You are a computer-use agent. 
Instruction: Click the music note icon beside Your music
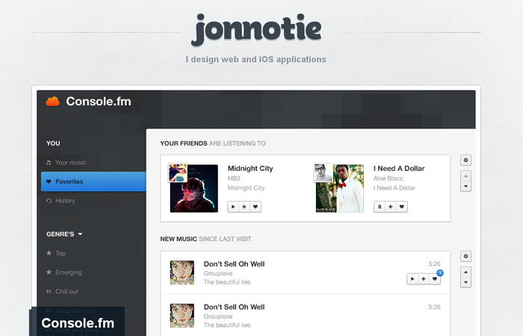click(x=49, y=162)
